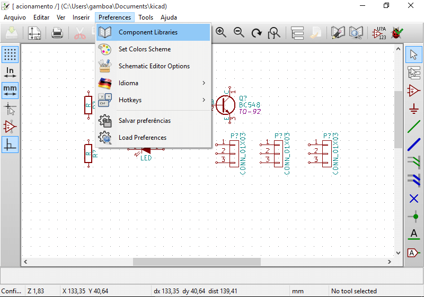Switch units to inches

10,73
